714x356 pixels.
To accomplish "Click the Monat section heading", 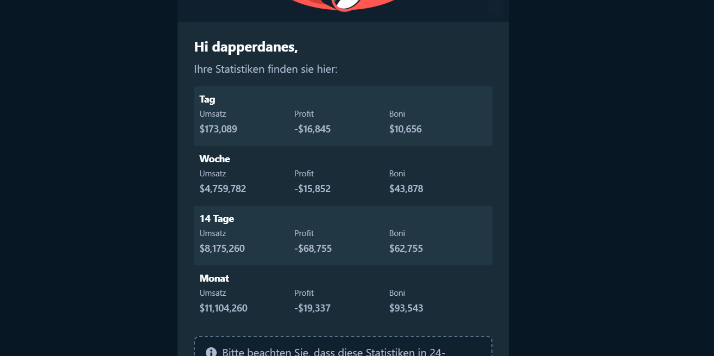I will (x=214, y=278).
